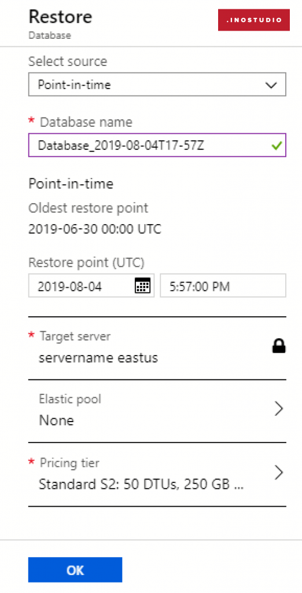The image size is (302, 593).
Task: Click the Restore point (UTC) label
Action: (87, 262)
